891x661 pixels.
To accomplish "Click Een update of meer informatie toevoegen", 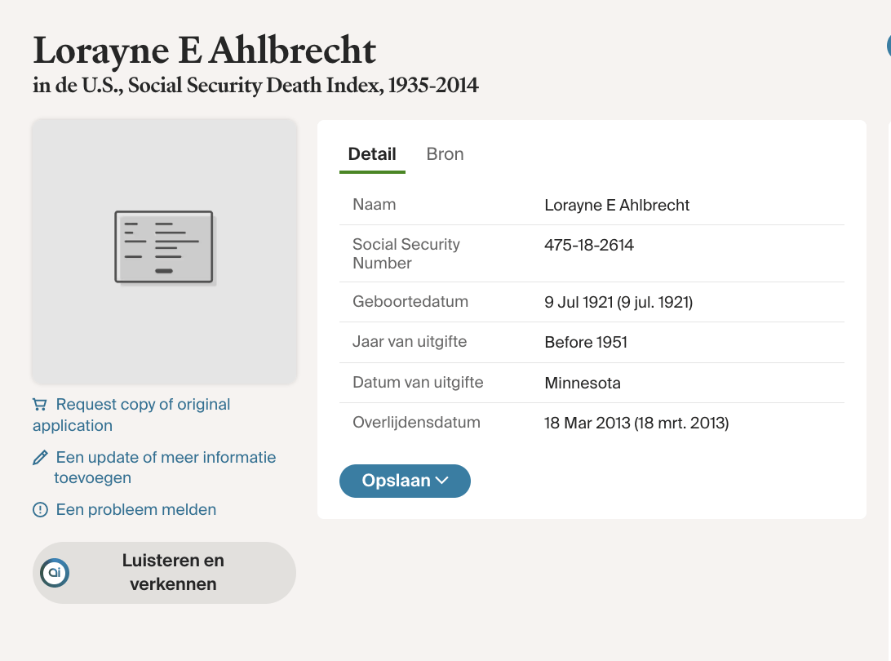I will [166, 458].
